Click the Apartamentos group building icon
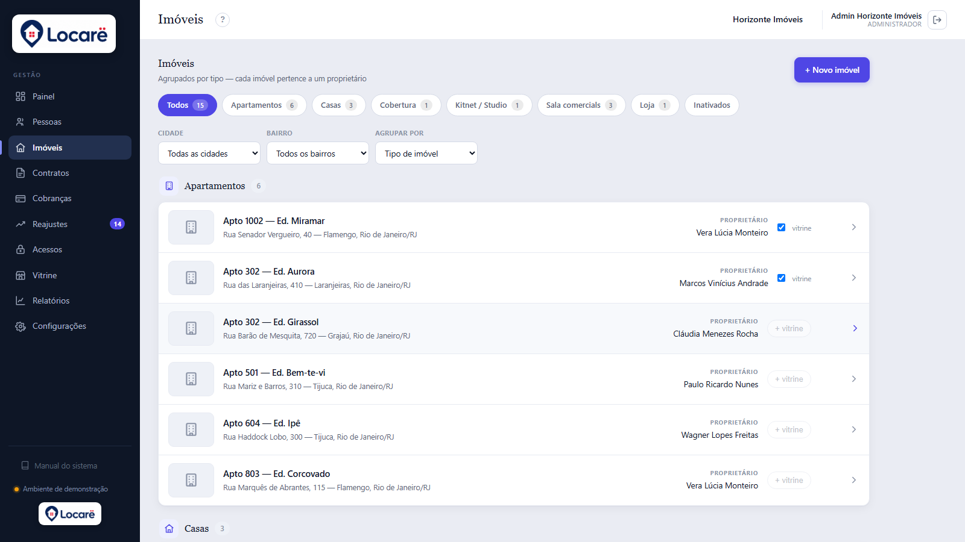 pos(169,186)
